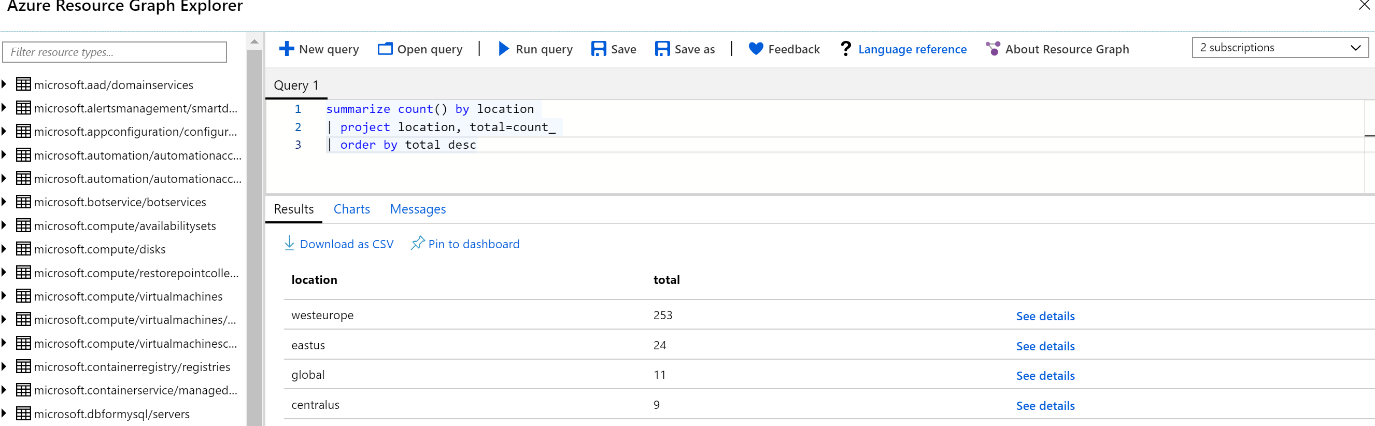1375x426 pixels.
Task: Click the Save floppy disk icon
Action: pyautogui.click(x=599, y=49)
